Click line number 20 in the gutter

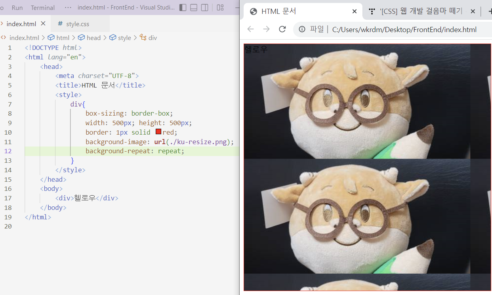pyautogui.click(x=8, y=226)
